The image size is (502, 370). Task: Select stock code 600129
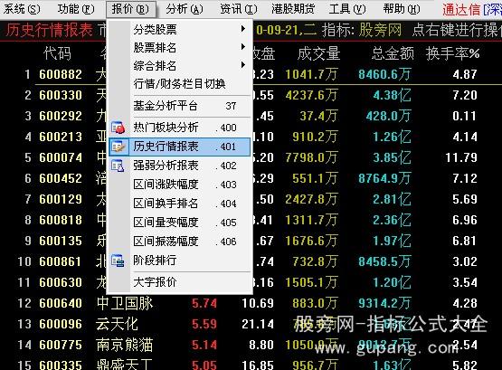pyautogui.click(x=61, y=199)
